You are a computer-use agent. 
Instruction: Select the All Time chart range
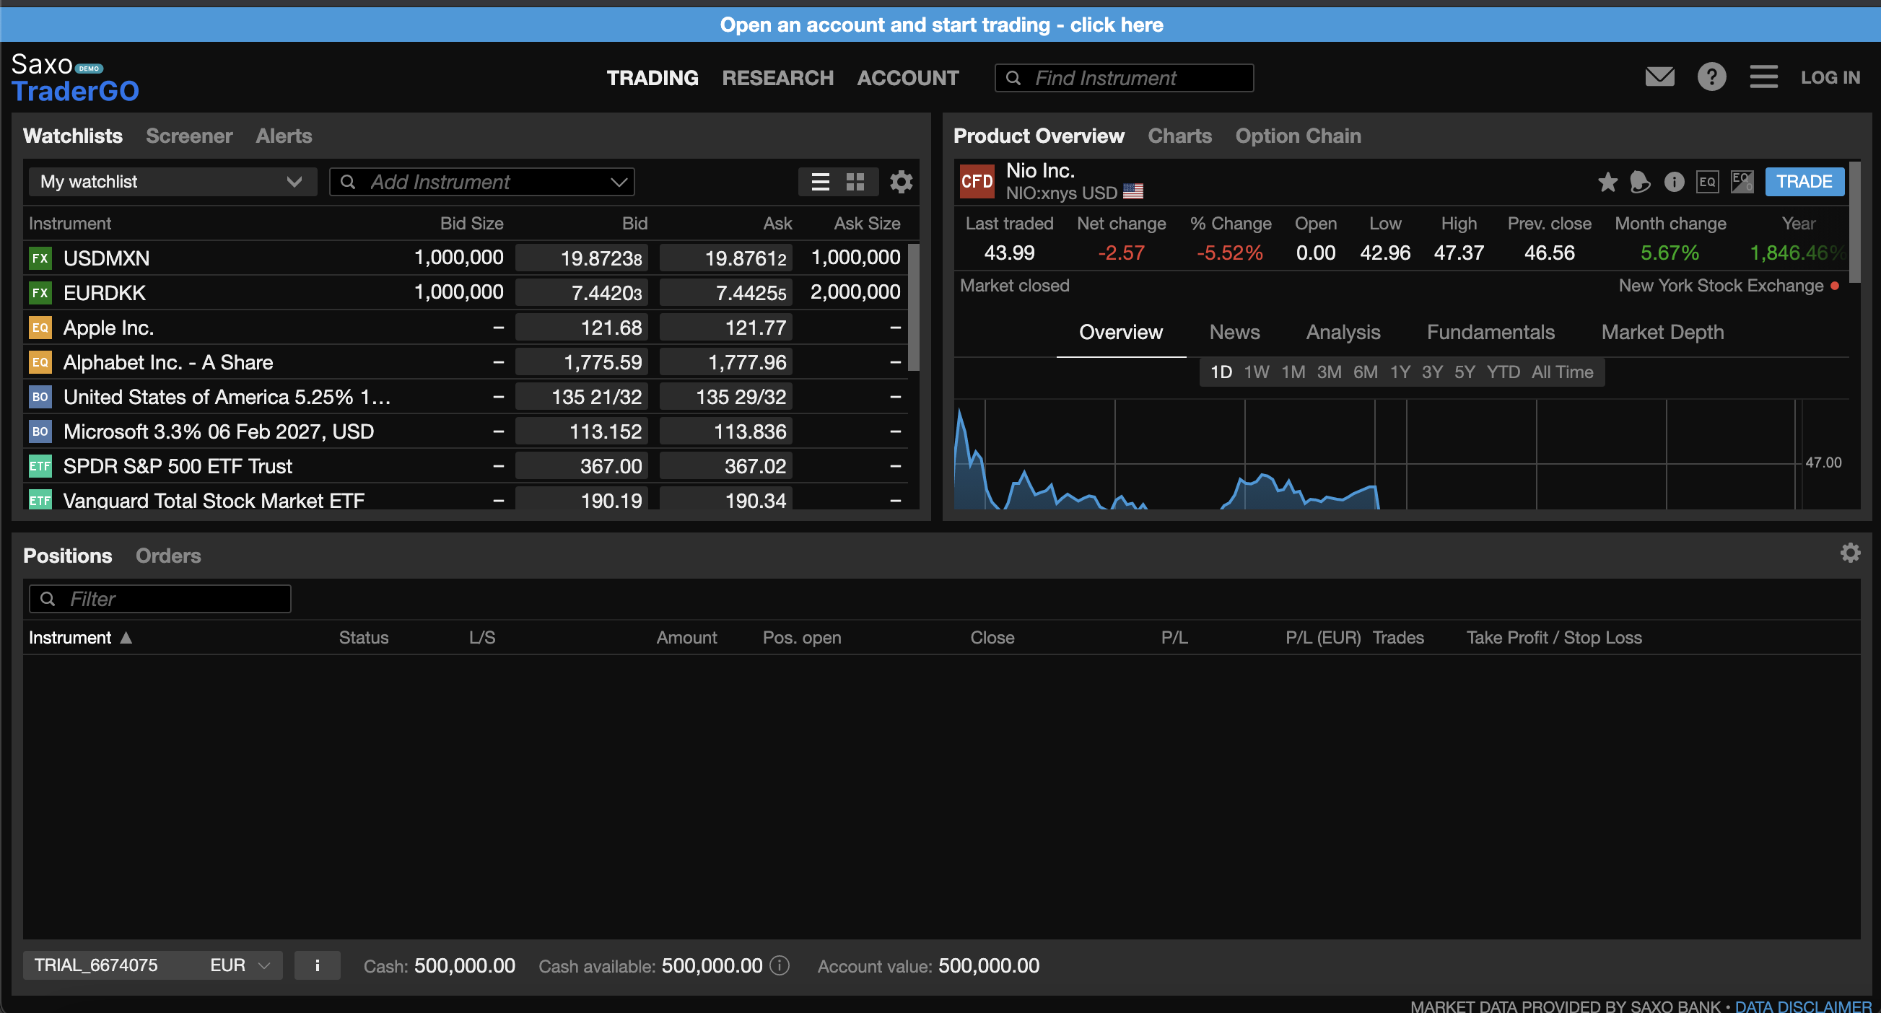point(1563,372)
